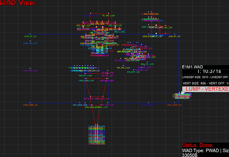Select vertex label 1023,1633 ; 97

point(148,105)
